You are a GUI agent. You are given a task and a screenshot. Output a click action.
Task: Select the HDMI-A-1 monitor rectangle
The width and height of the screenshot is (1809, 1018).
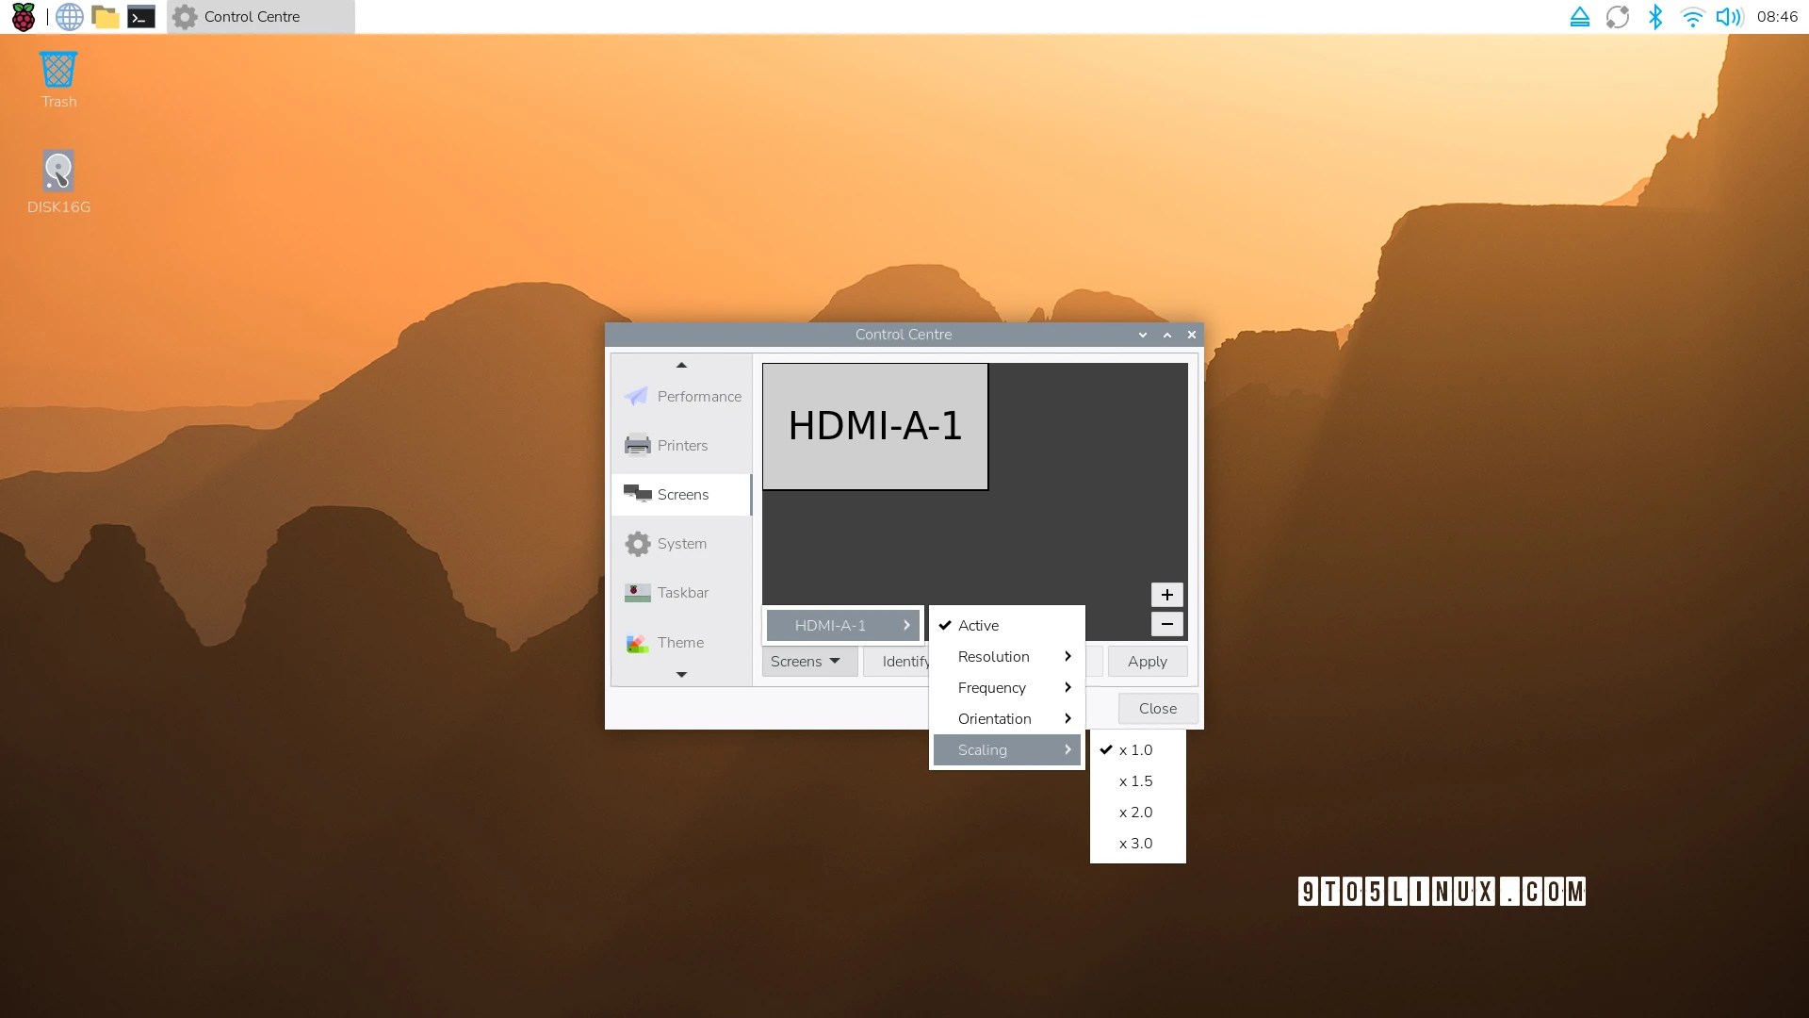coord(874,427)
